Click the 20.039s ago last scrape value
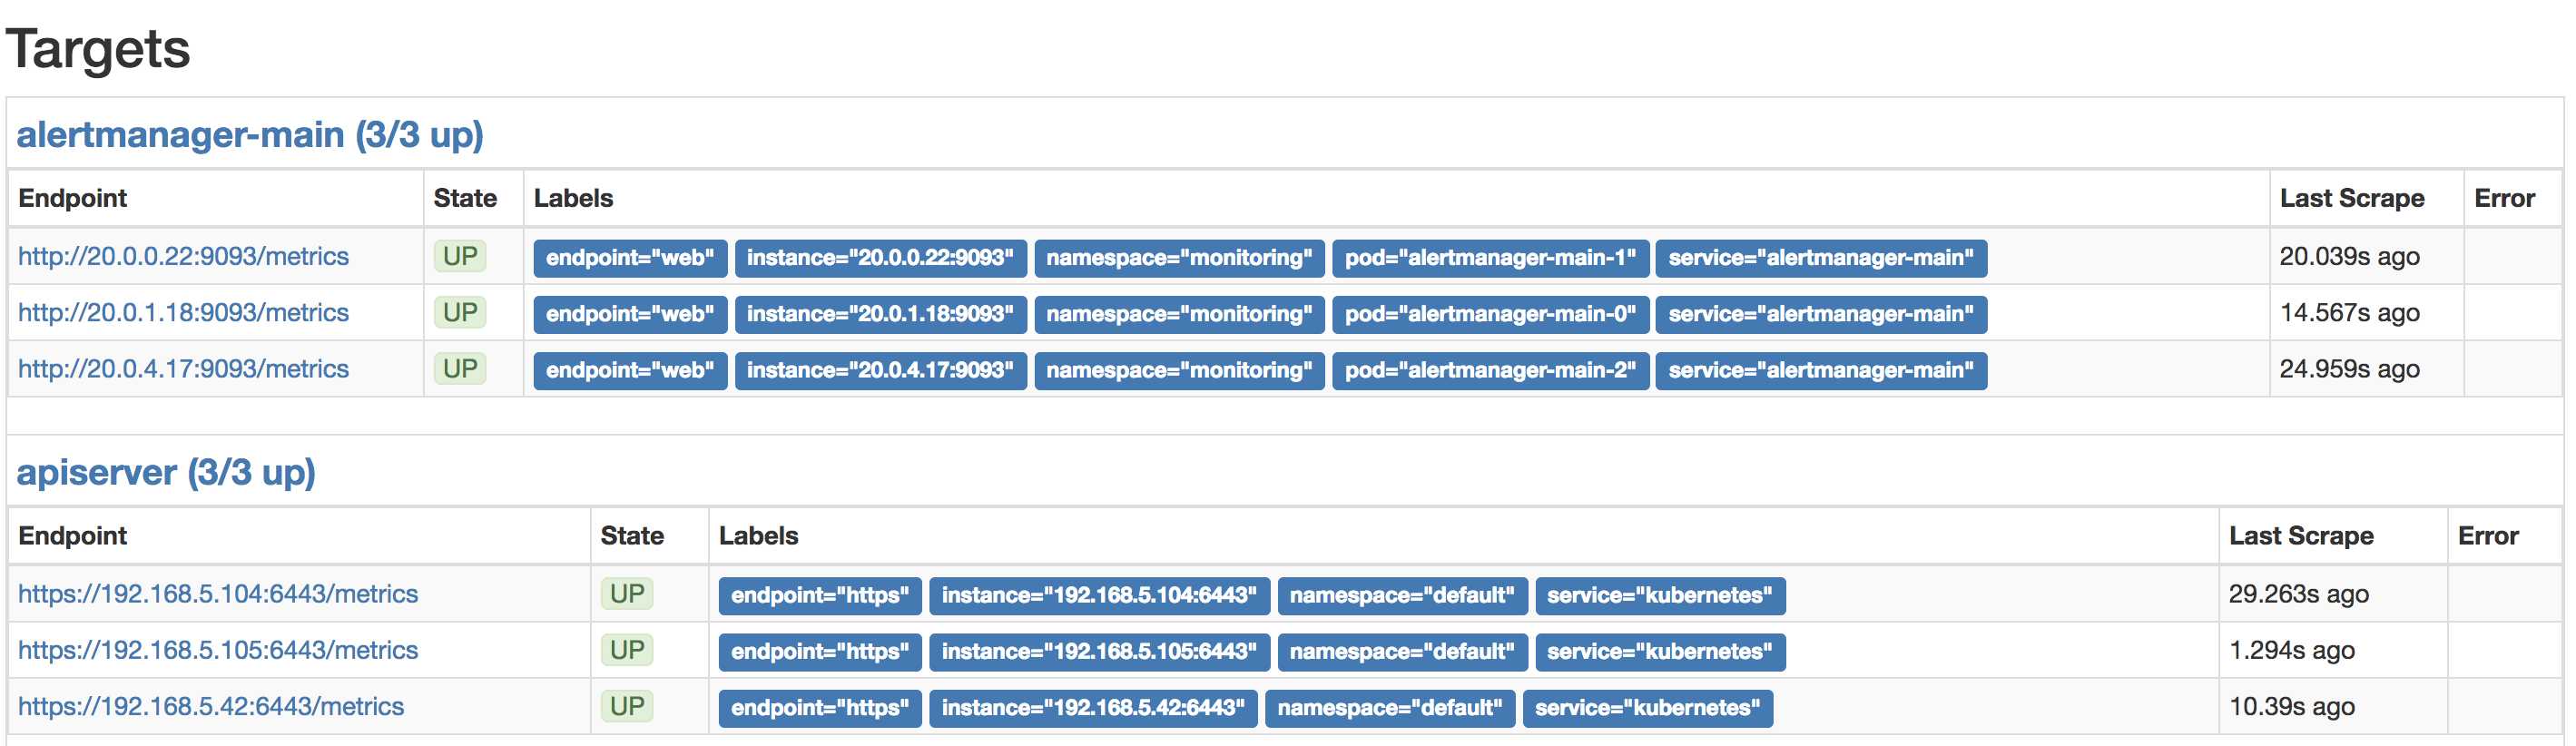The height and width of the screenshot is (746, 2576). [2349, 257]
